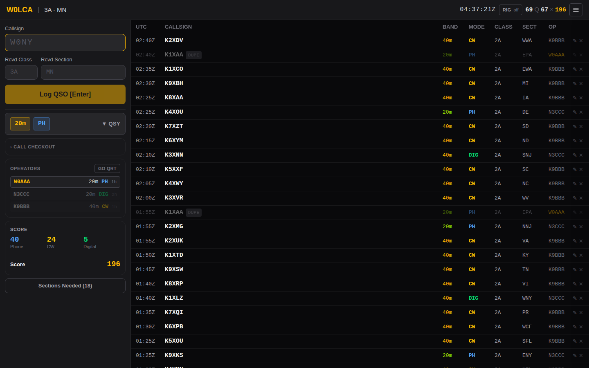Delete the K4XOU log entry
Viewport: 589px width, 368px height.
click(x=581, y=112)
